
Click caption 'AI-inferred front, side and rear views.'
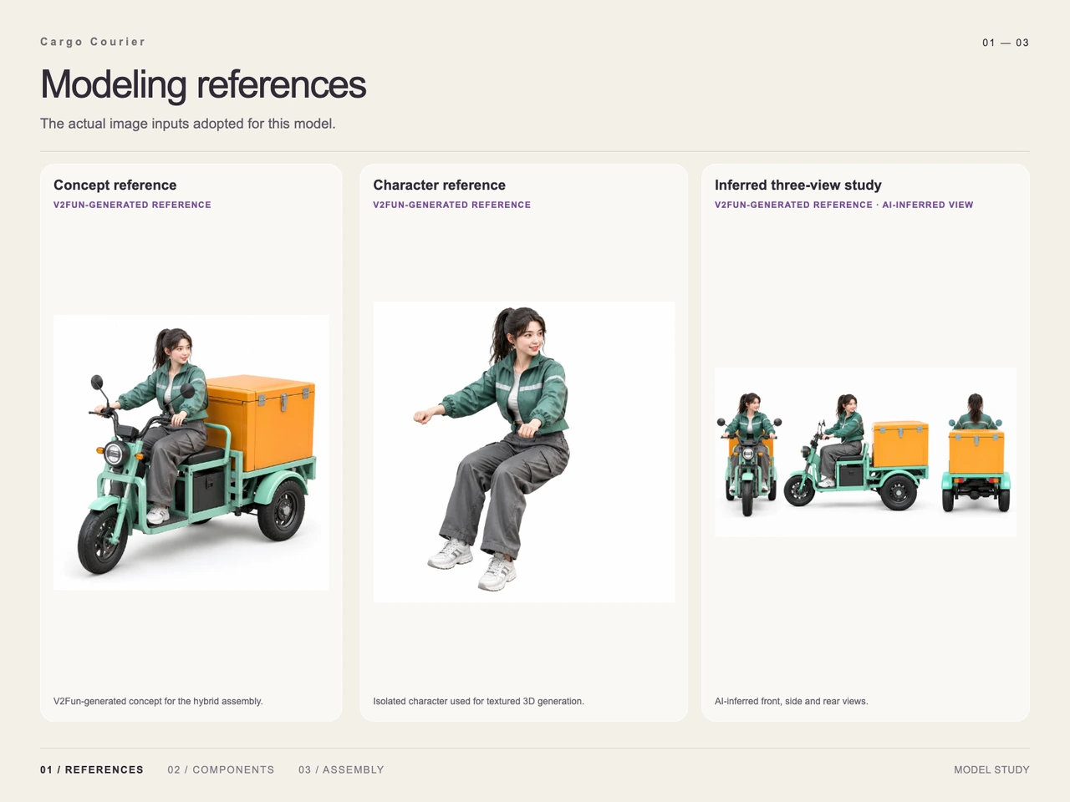[792, 701]
